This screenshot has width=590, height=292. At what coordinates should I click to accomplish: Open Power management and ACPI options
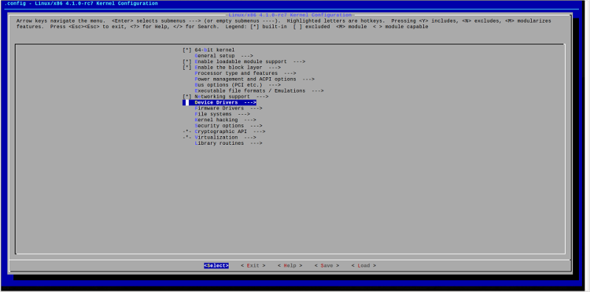pyautogui.click(x=254, y=79)
